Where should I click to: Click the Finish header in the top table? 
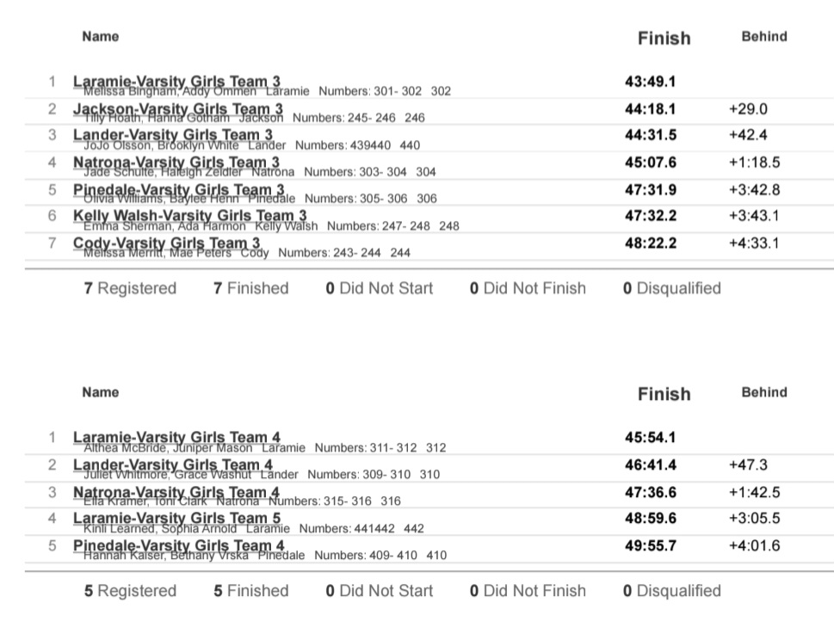664,38
